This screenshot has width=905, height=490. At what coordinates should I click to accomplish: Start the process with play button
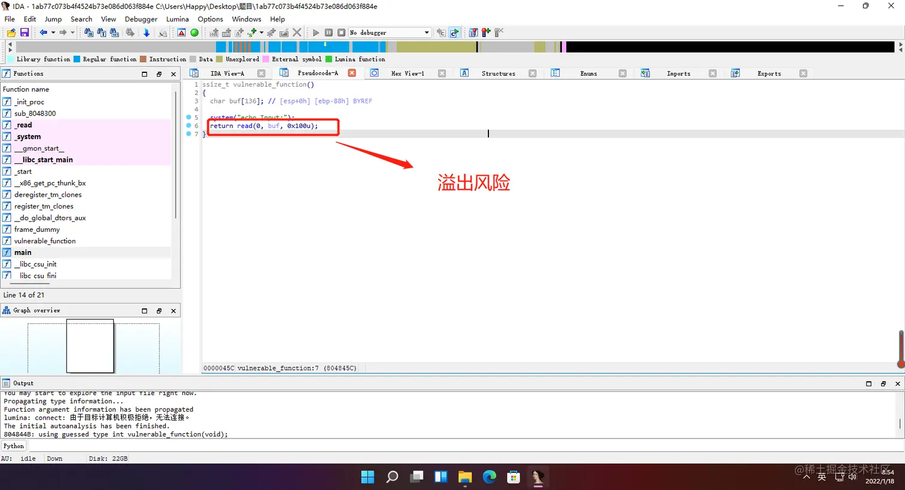click(315, 32)
